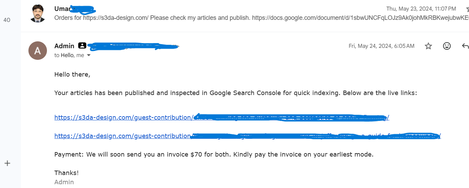This screenshot has width=469, height=188.
Task: Click the Fri, May 24, 2024 timestamp
Action: click(x=381, y=46)
